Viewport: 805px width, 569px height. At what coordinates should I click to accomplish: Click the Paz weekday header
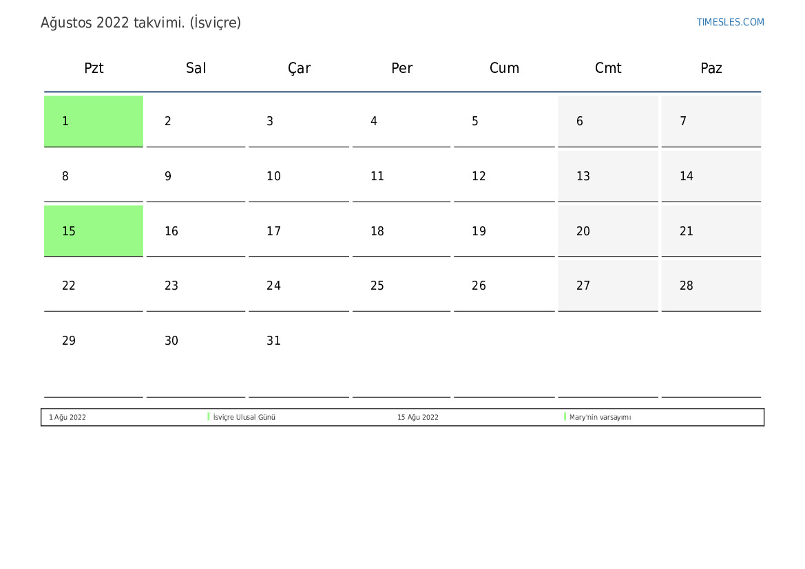pyautogui.click(x=711, y=68)
